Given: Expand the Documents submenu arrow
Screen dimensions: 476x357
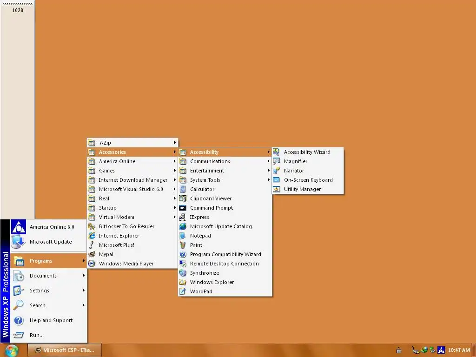Looking at the screenshot, I should click(x=84, y=276).
